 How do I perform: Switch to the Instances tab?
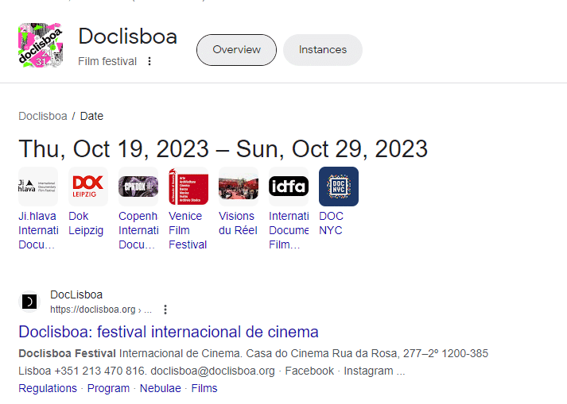click(322, 50)
